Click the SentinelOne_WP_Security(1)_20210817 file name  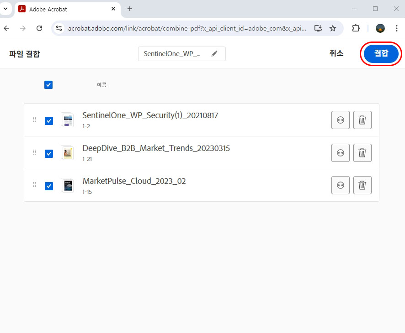[150, 115]
